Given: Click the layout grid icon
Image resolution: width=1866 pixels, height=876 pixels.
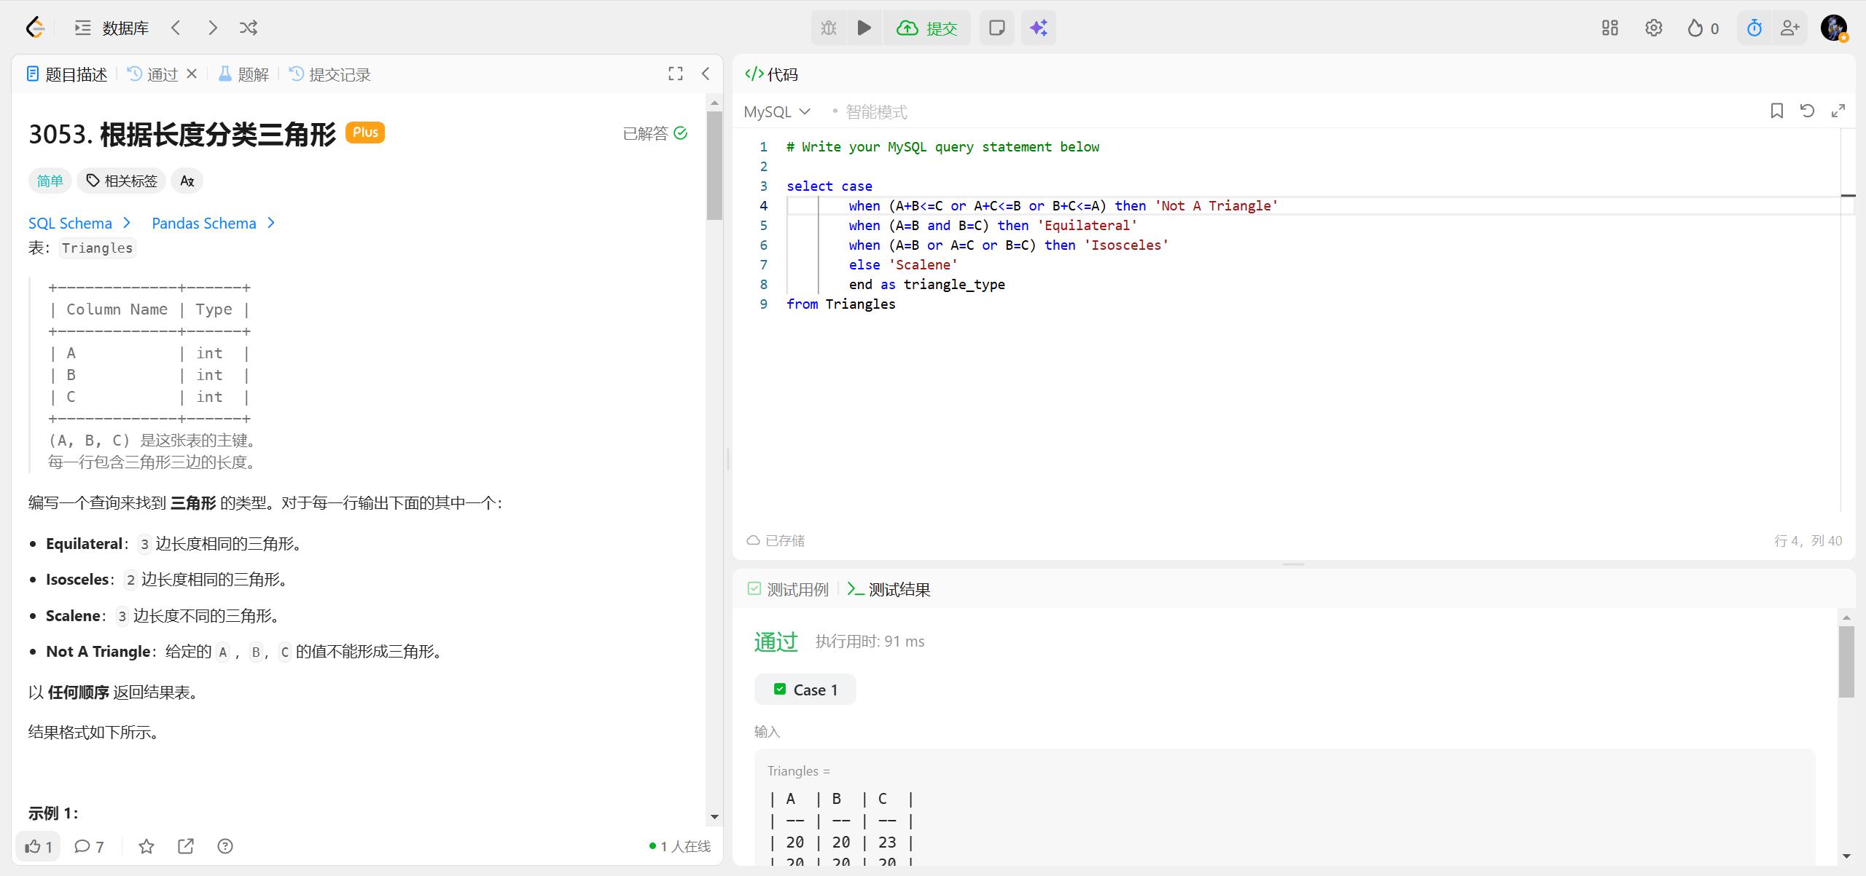Looking at the screenshot, I should [1609, 28].
